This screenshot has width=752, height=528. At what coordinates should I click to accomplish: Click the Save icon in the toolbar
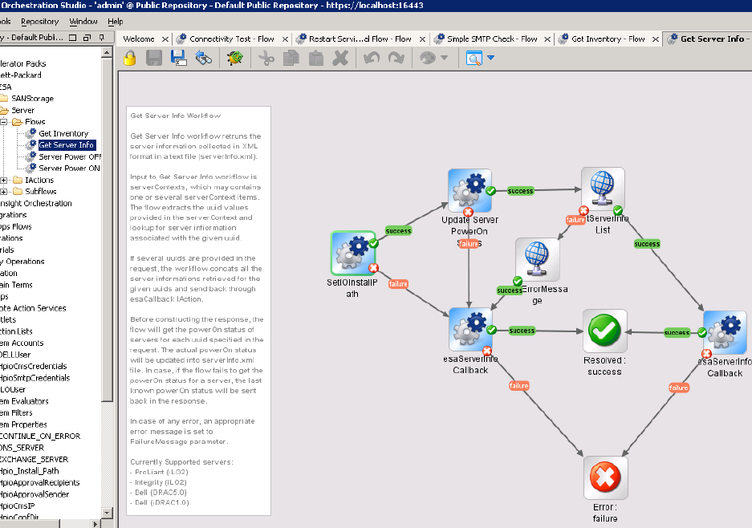[154, 58]
